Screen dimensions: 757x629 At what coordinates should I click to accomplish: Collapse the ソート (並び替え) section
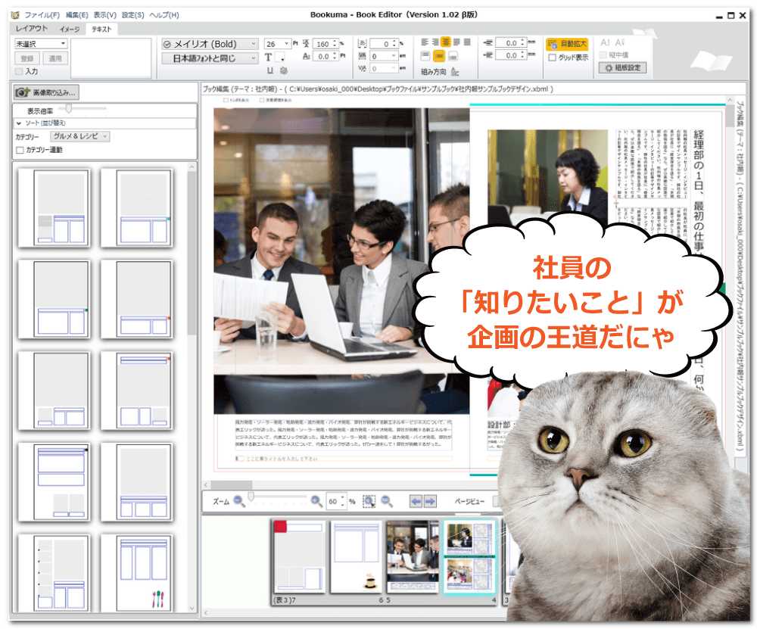tap(19, 122)
